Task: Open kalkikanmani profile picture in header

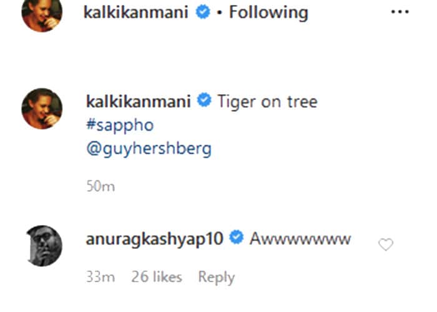Action: [42, 12]
